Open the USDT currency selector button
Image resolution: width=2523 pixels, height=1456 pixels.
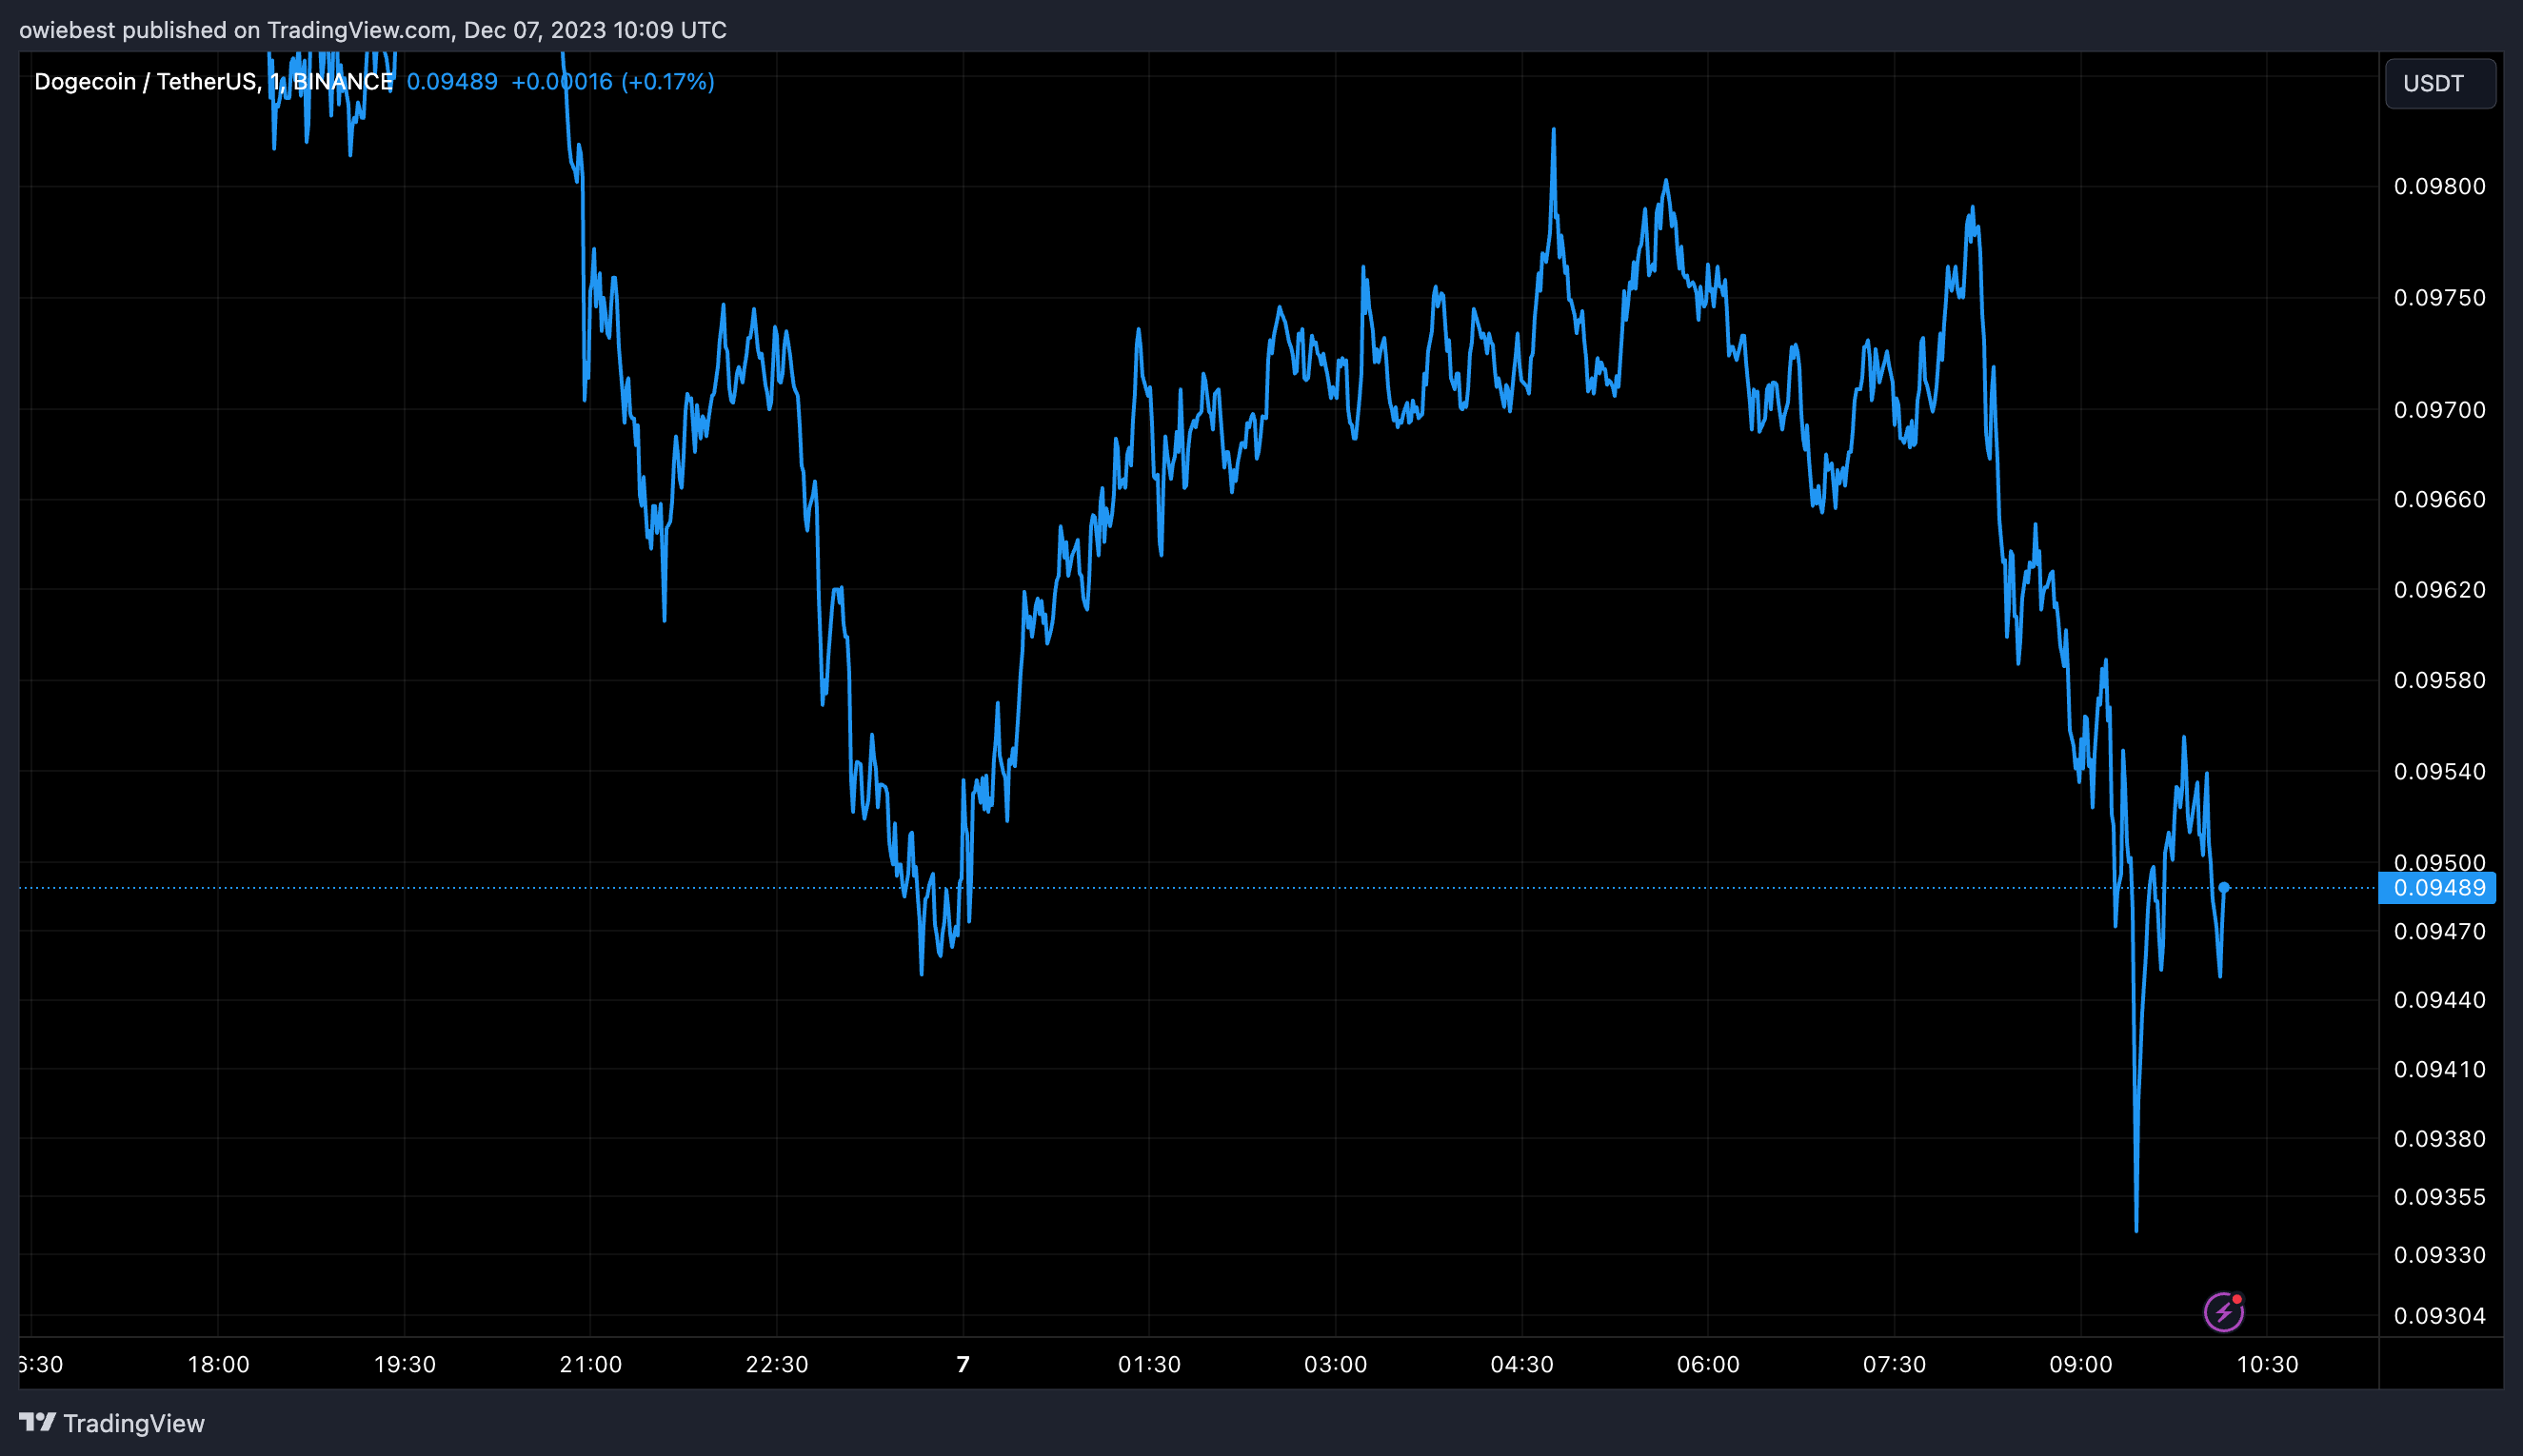[x=2440, y=83]
